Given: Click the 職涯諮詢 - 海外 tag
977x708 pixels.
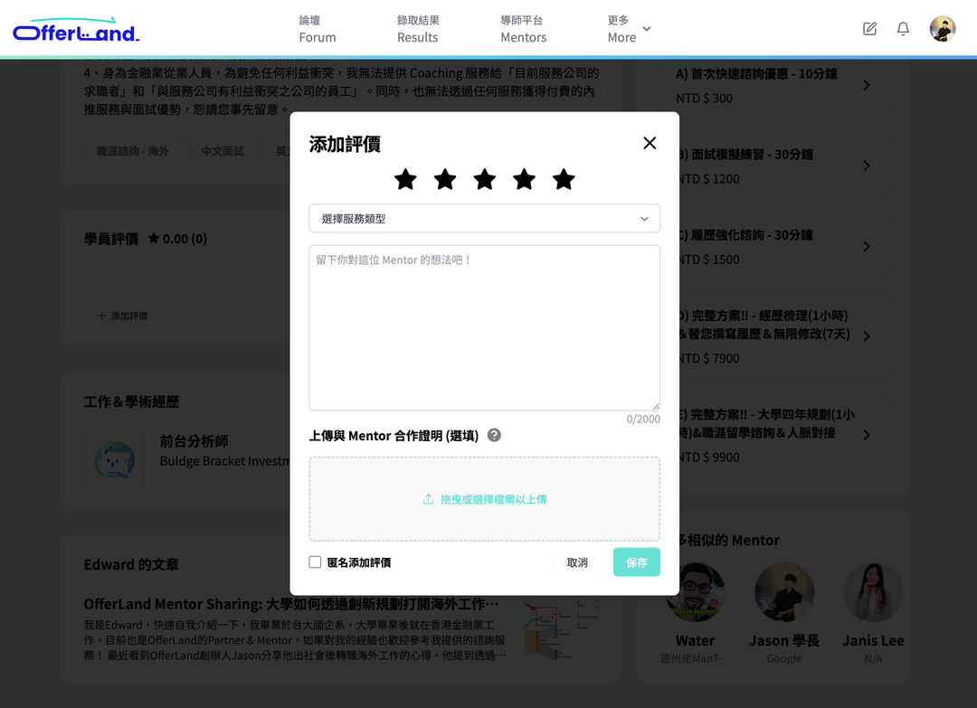Looking at the screenshot, I should pos(133,151).
